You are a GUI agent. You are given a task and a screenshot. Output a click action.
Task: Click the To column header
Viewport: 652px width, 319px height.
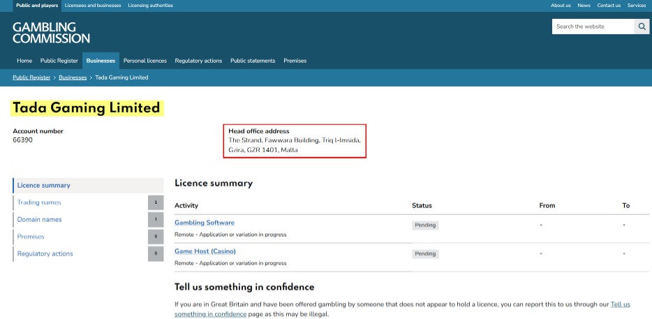point(626,205)
